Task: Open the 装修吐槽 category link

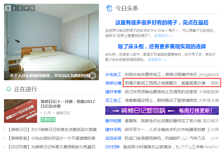Action: [x=113, y=83]
